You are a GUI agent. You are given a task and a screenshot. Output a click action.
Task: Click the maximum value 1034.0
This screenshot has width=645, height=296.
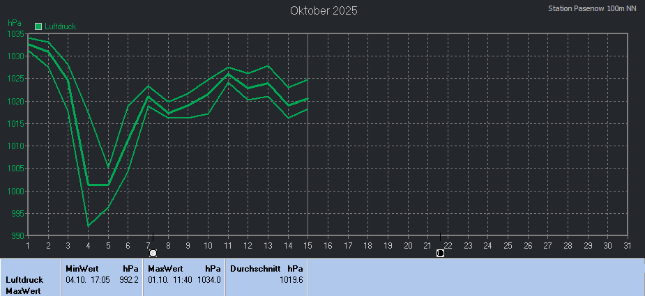pyautogui.click(x=209, y=279)
